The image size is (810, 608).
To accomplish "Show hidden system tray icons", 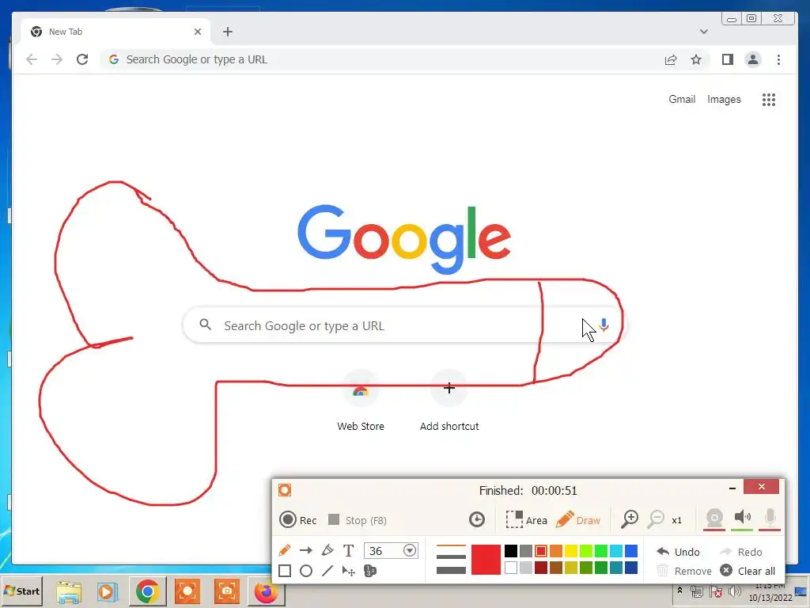I will (679, 591).
